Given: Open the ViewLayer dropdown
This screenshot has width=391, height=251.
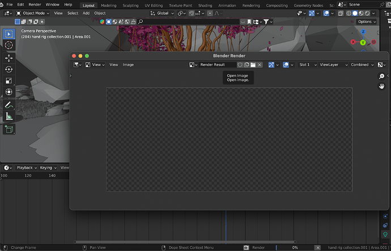Looking at the screenshot, I should click(x=333, y=64).
